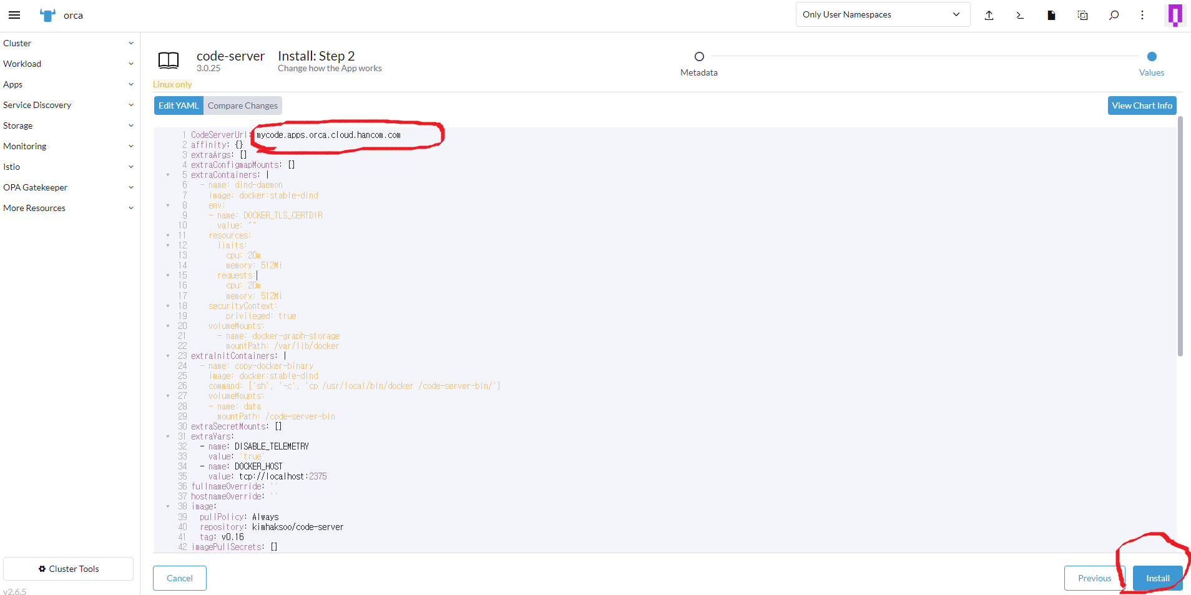The height and width of the screenshot is (595, 1191).
Task: Click the code-server chart book icon
Action: pos(169,61)
